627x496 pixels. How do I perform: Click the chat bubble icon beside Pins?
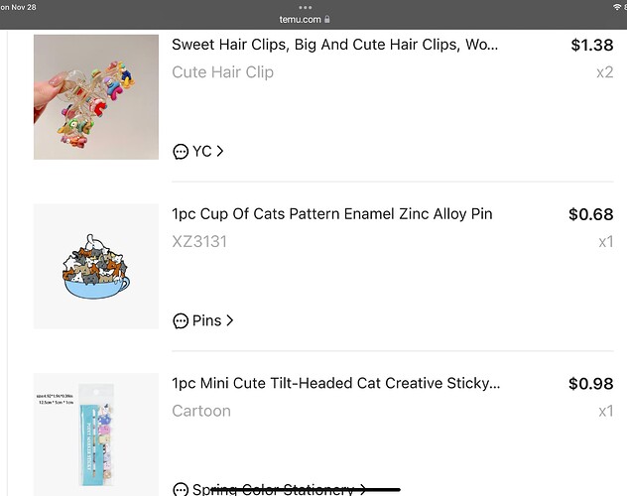[x=181, y=321]
